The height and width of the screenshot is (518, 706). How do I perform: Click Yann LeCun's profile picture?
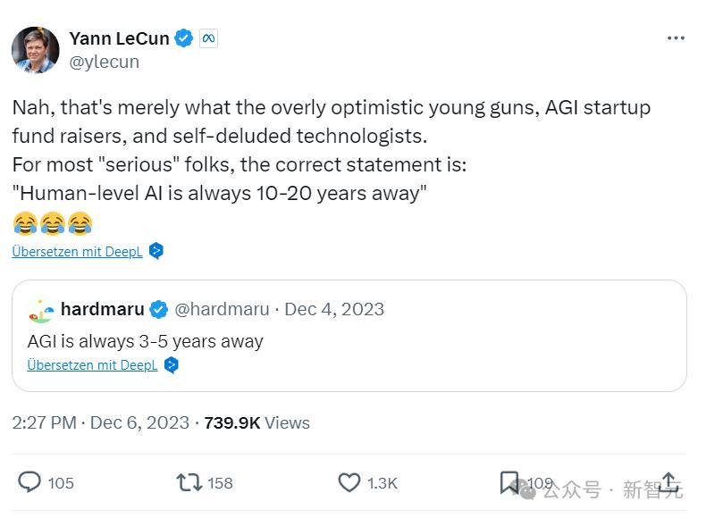(36, 49)
